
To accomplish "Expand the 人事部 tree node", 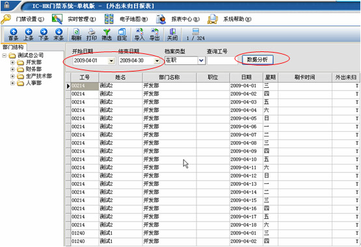I will point(12,83).
